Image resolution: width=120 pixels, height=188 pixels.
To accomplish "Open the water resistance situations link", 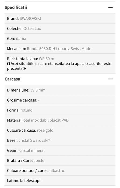I will click(59, 66).
